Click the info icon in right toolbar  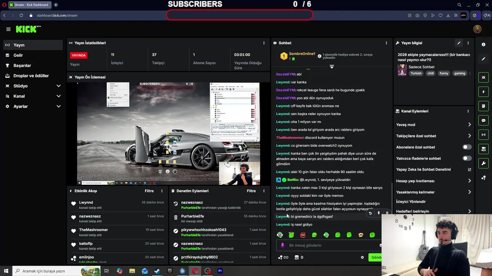click(x=484, y=44)
